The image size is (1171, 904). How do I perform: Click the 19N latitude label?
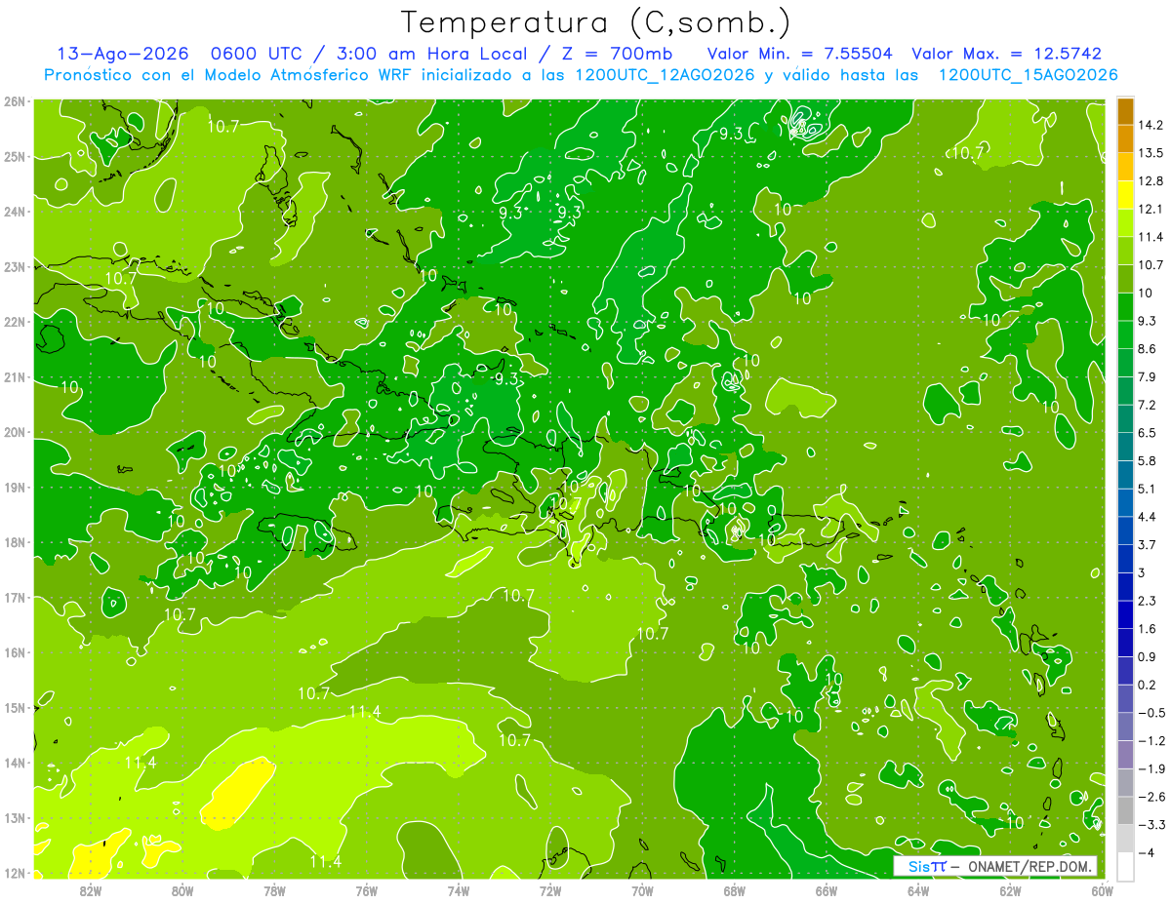tap(15, 488)
